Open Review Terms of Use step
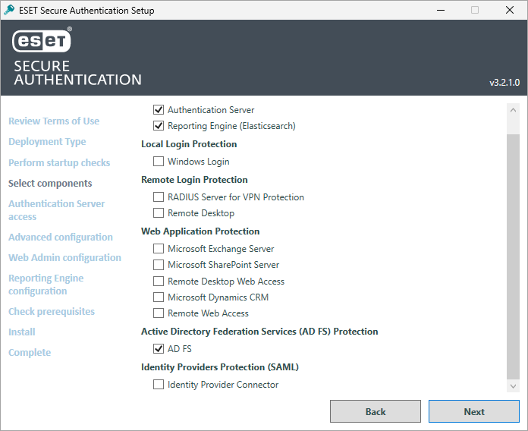 pyautogui.click(x=54, y=121)
